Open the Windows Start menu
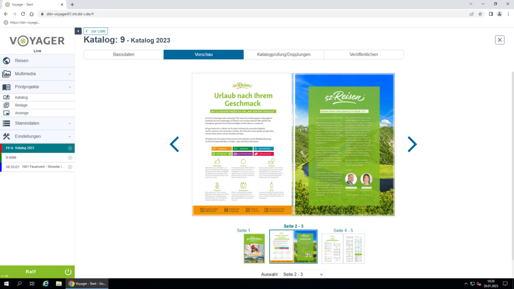Image resolution: width=514 pixels, height=289 pixels. click(x=6, y=283)
